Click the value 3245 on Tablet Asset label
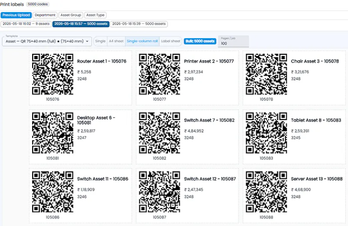This screenshot has width=348, height=226. tap(296, 138)
